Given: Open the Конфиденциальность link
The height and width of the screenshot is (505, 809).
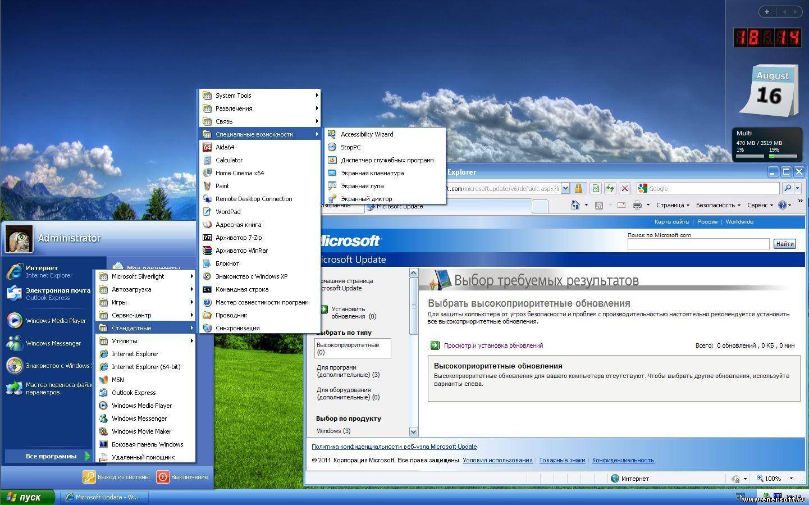Looking at the screenshot, I should (x=623, y=460).
